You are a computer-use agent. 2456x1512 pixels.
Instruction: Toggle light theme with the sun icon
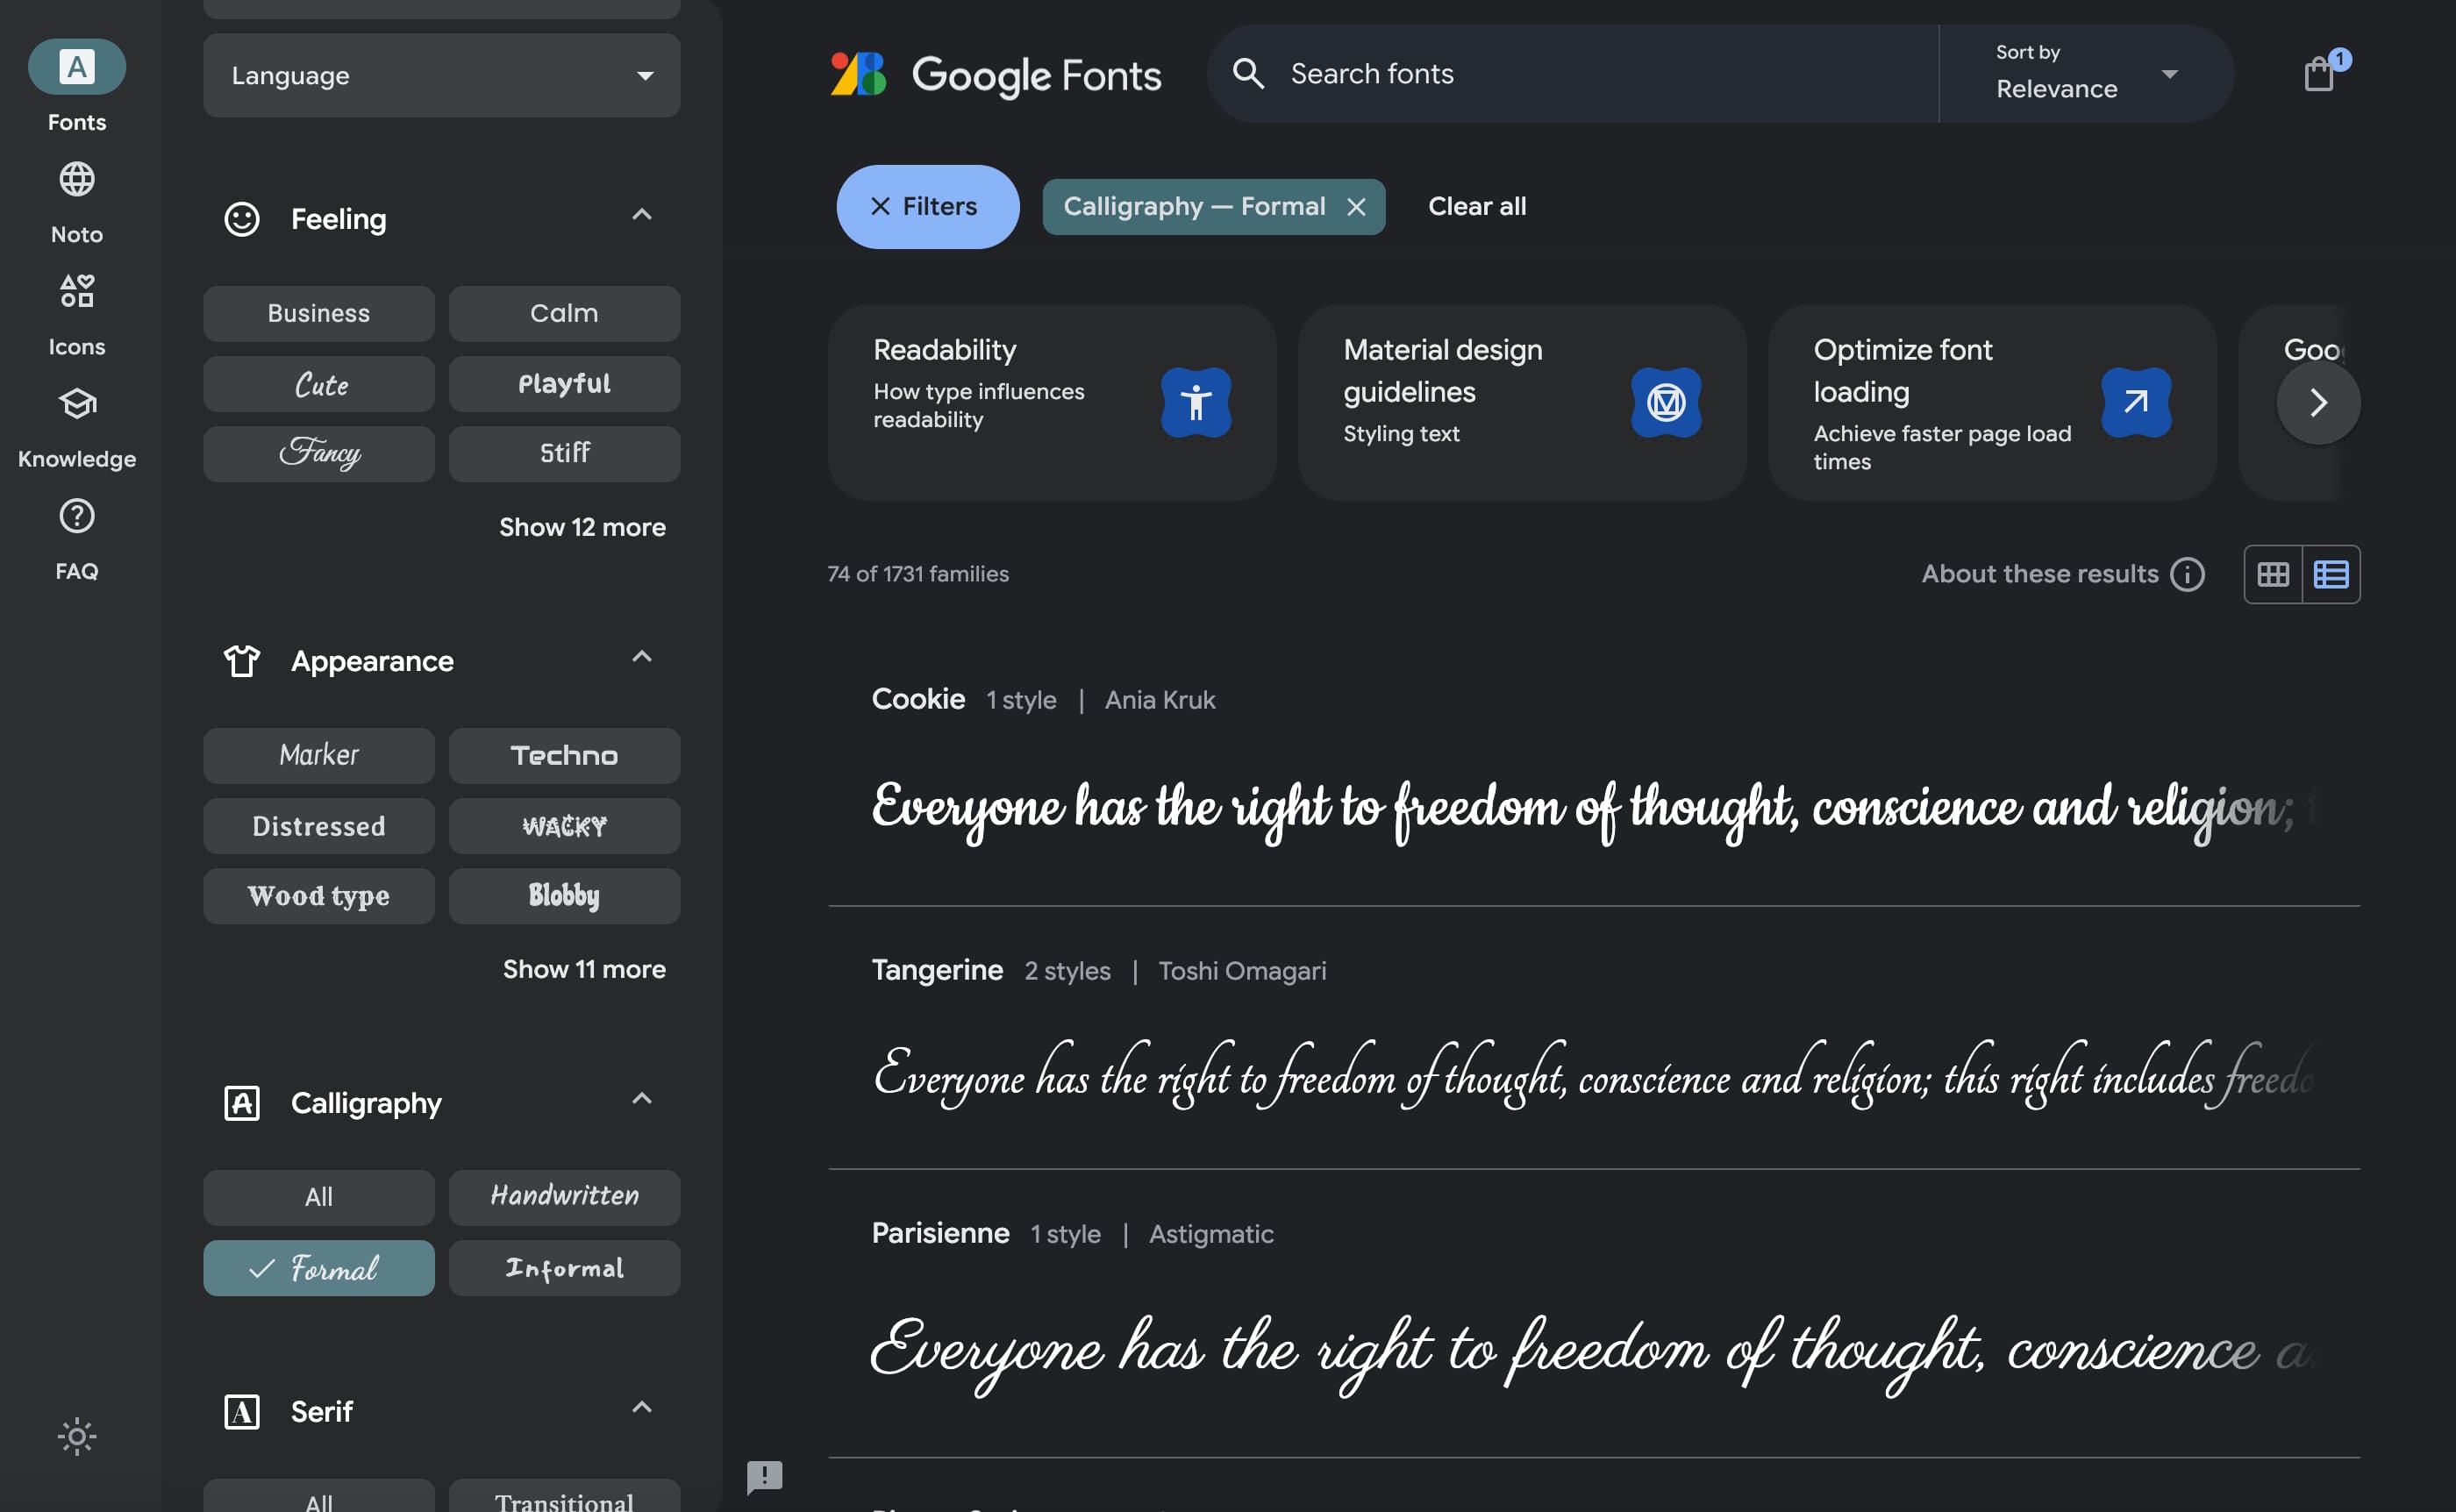pyautogui.click(x=76, y=1436)
